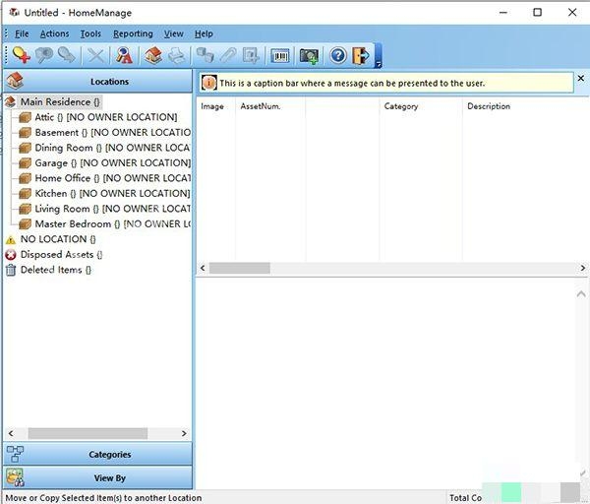The image size is (590, 504).
Task: Click the info icon in caption bar
Action: point(208,83)
